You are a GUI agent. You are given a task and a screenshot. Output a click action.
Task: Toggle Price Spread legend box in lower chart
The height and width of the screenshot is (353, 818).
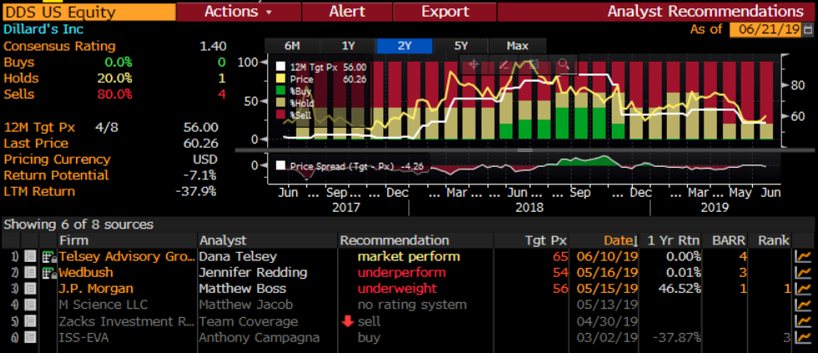(x=281, y=165)
